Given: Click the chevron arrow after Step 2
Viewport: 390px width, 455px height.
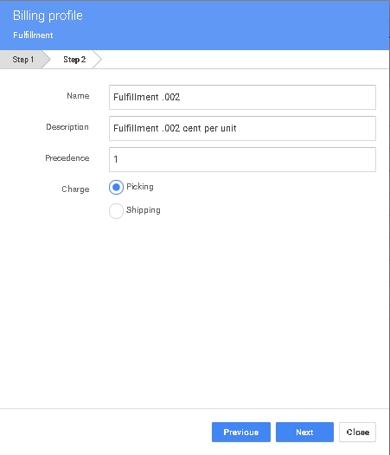Looking at the screenshot, I should (98, 60).
